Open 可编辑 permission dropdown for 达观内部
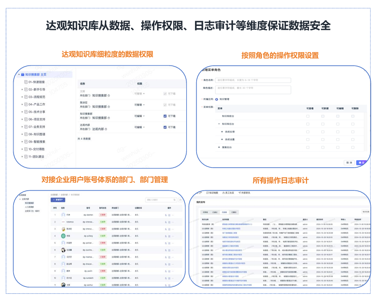The height and width of the screenshot is (301, 378). [x=140, y=127]
